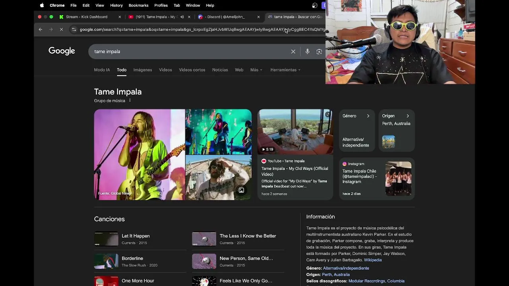This screenshot has width=509, height=286.
Task: Play the My Old Ways video thumbnail
Action: tap(295, 131)
